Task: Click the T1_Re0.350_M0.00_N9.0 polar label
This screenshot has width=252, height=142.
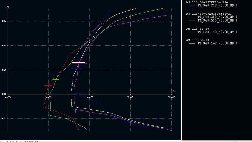Action: tap(217, 17)
